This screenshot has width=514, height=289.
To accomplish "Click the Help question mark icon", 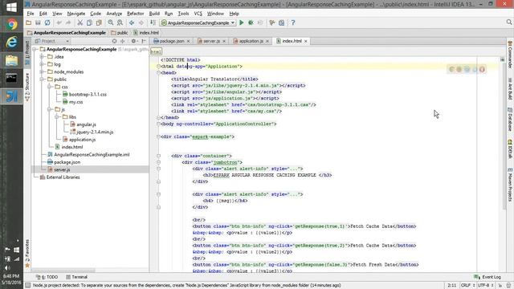I will (293, 22).
